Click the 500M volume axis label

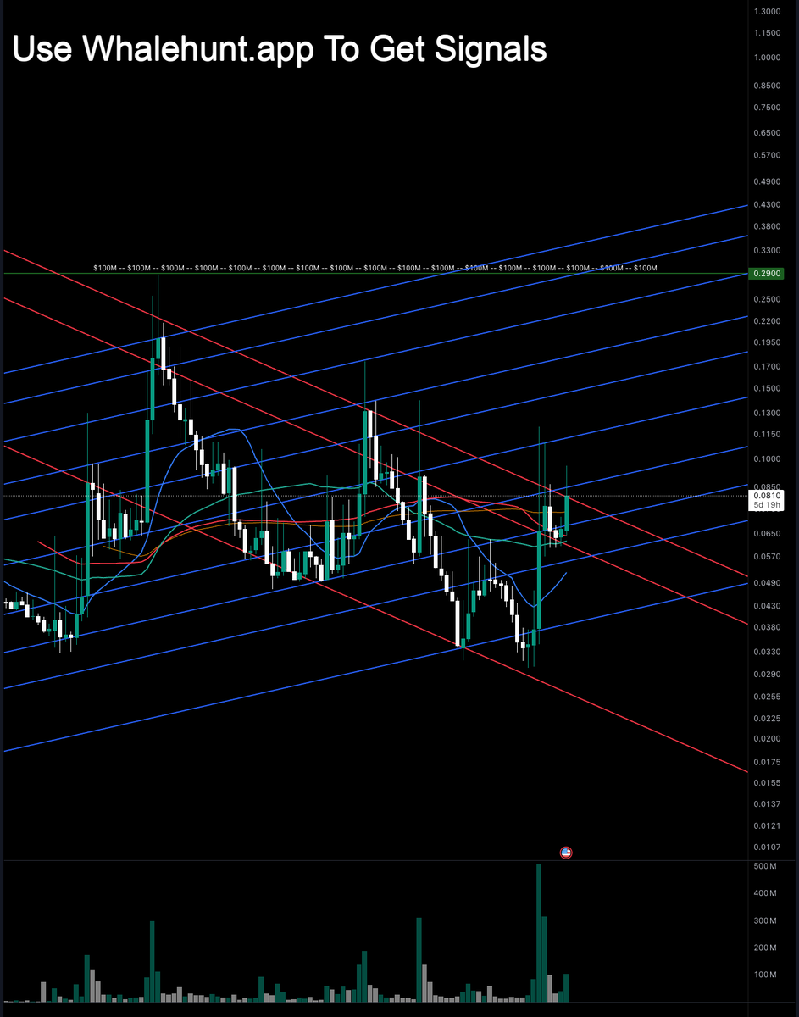[763, 866]
